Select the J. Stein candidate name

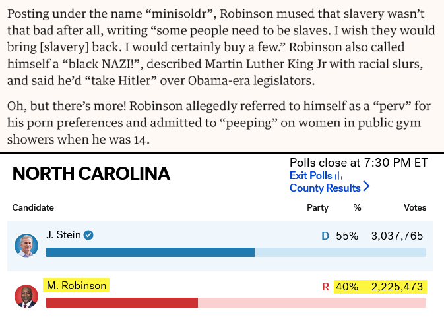pyautogui.click(x=63, y=235)
